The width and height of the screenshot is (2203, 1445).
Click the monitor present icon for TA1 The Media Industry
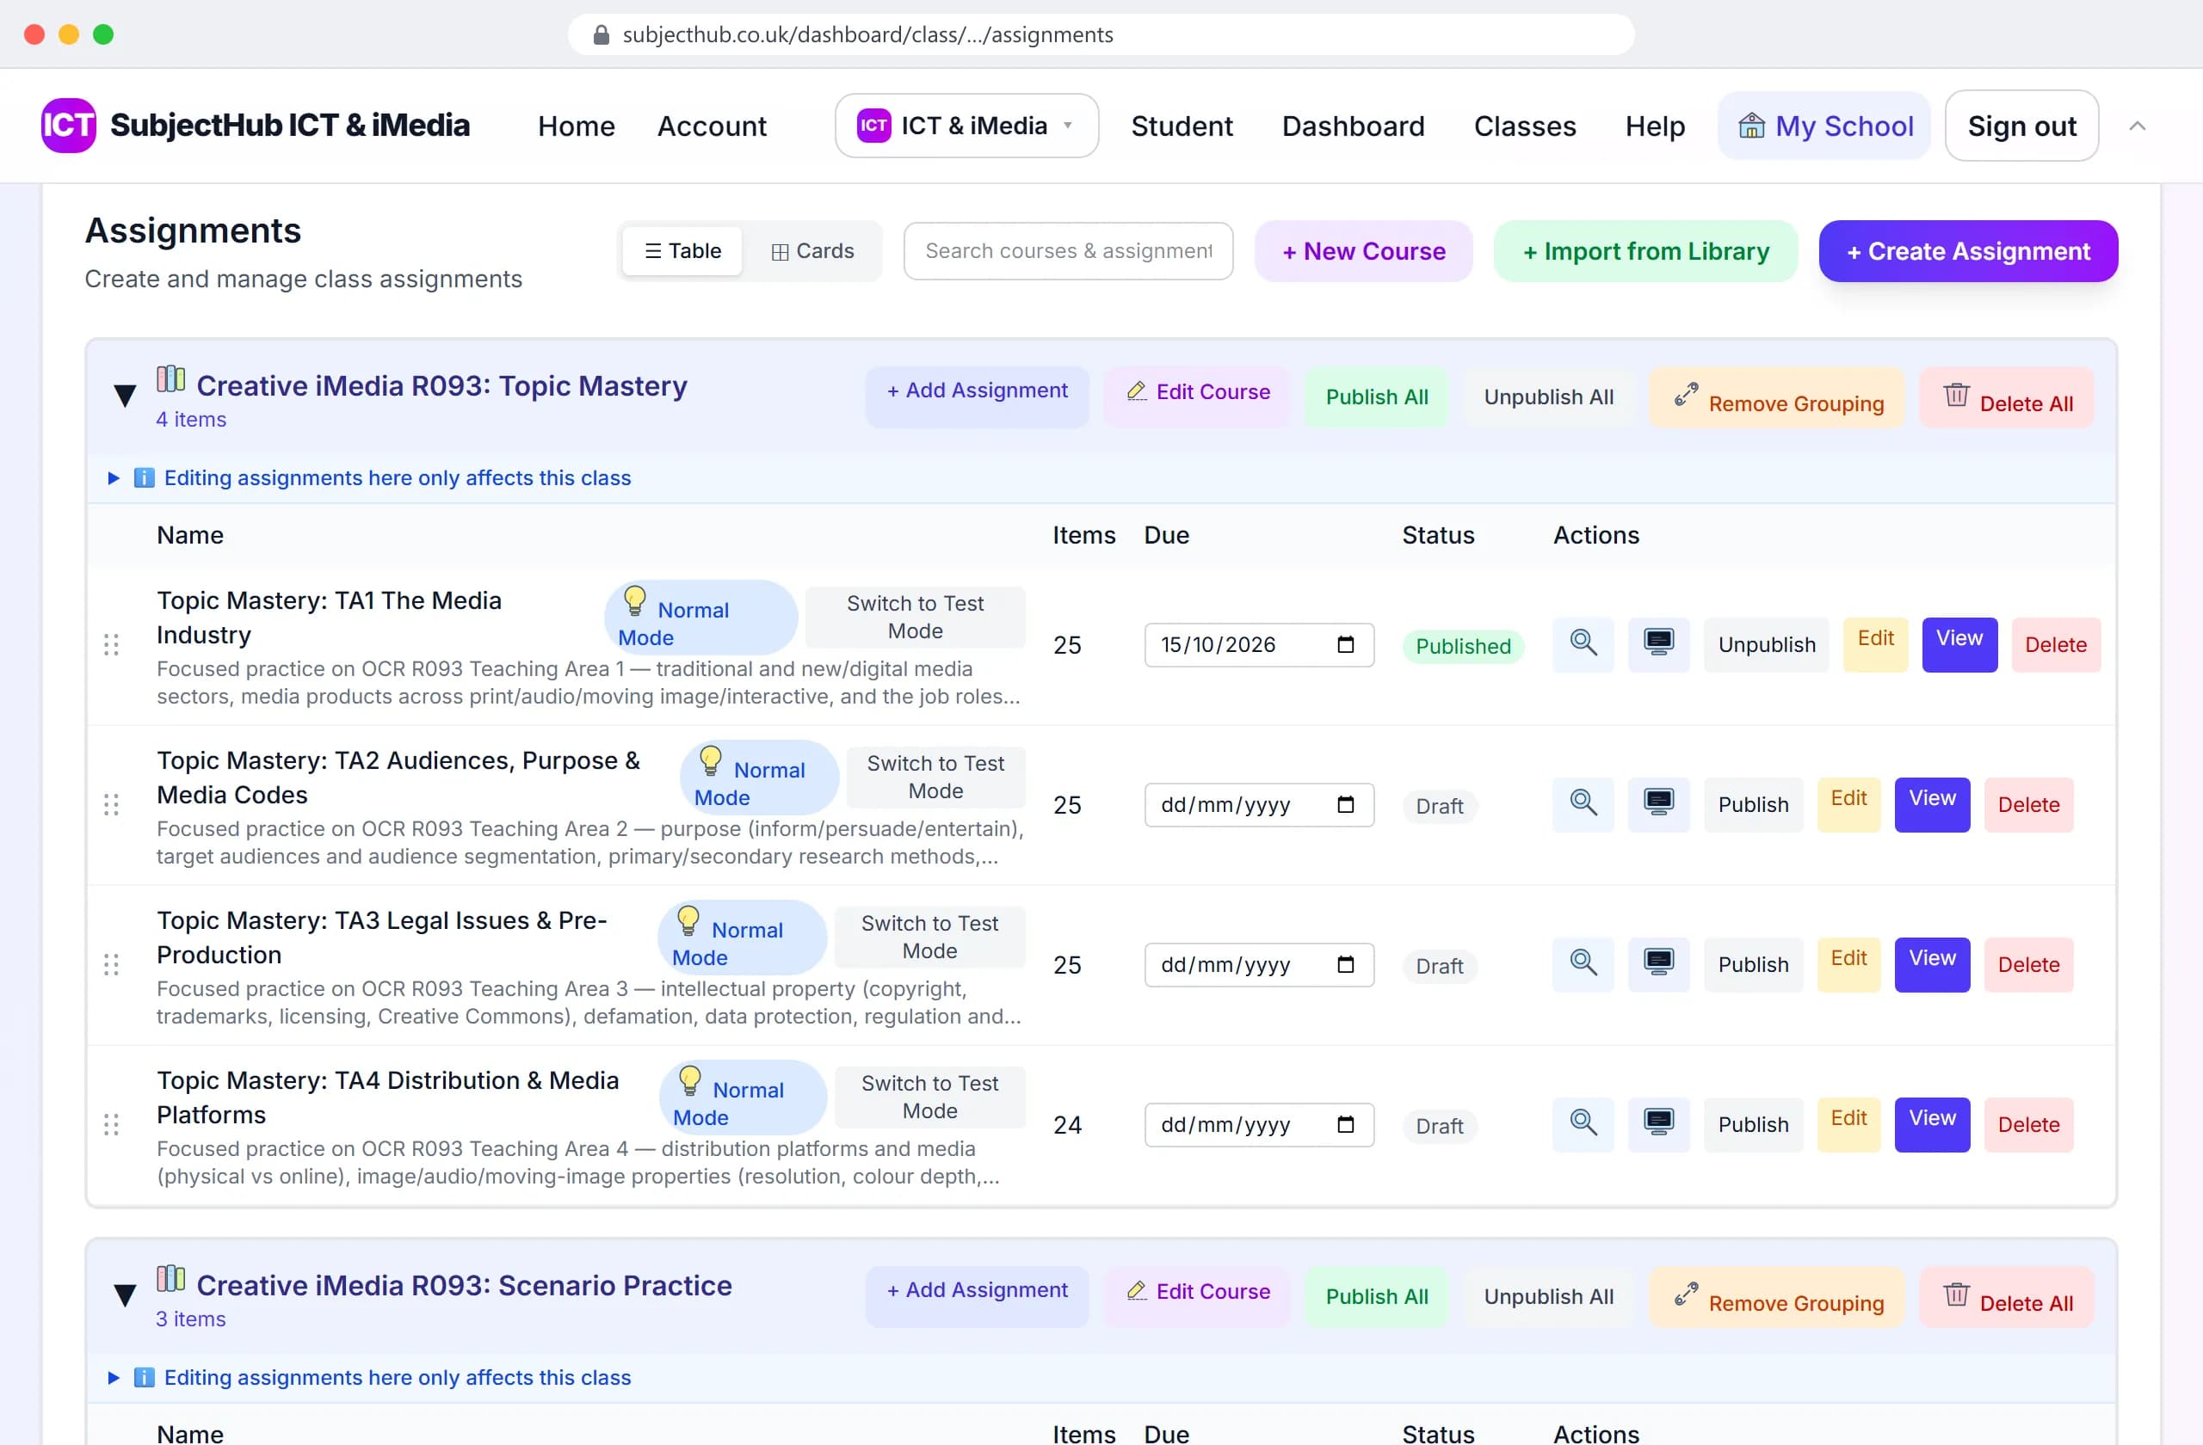pos(1657,644)
